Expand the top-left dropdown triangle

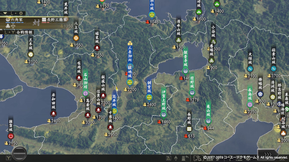(5, 13)
